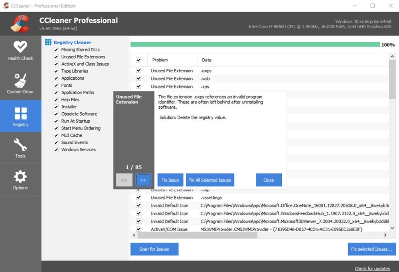
Task: Click the CCleaner title bar icon
Action: [6, 6]
